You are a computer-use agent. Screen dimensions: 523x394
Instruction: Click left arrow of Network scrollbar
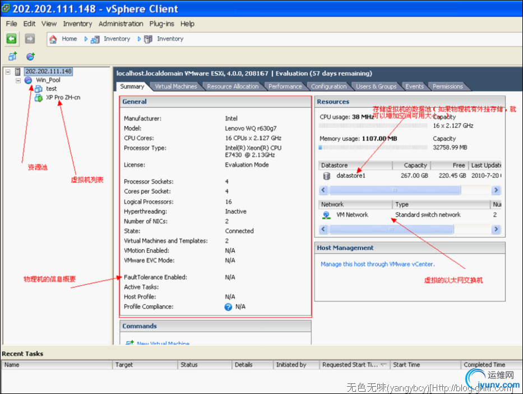click(x=323, y=229)
